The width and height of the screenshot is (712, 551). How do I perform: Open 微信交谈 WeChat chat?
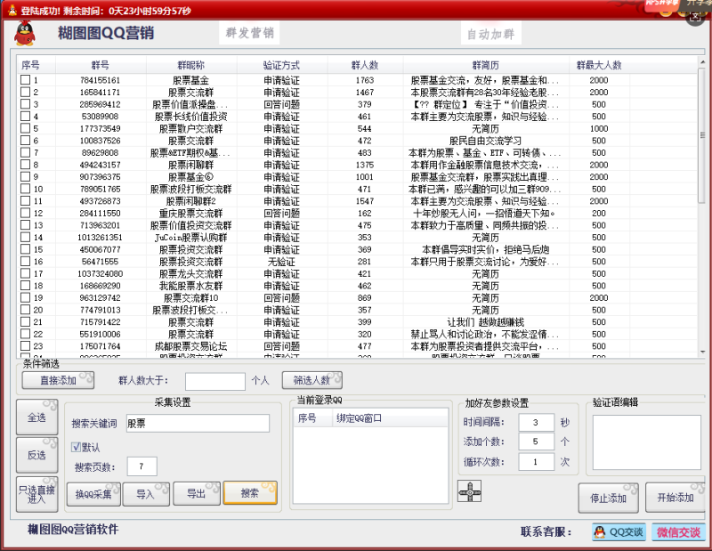click(675, 531)
